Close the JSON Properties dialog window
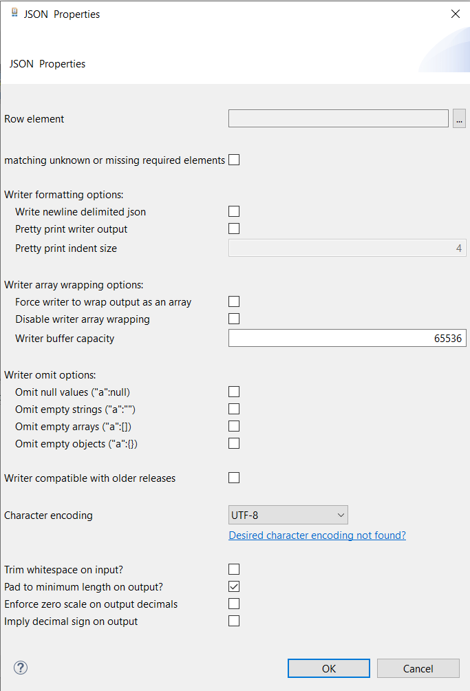The image size is (470, 691). coord(455,14)
